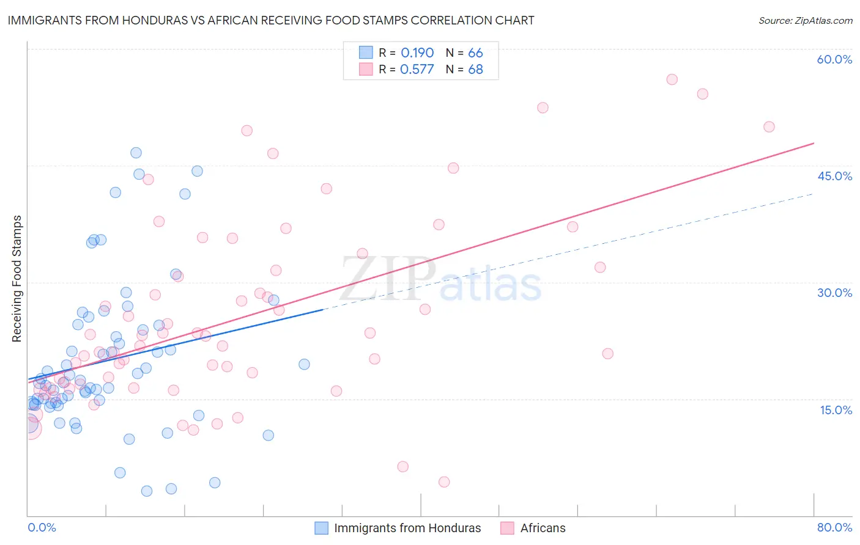Click the 45.0% y-axis tick label

click(834, 176)
